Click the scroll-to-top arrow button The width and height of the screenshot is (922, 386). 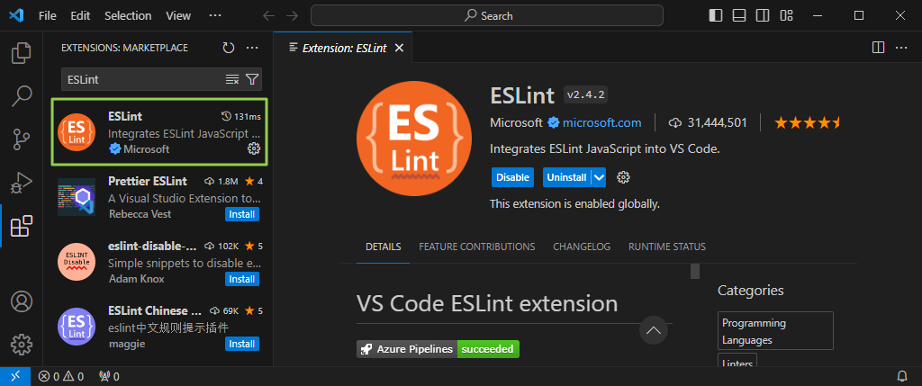coord(654,330)
